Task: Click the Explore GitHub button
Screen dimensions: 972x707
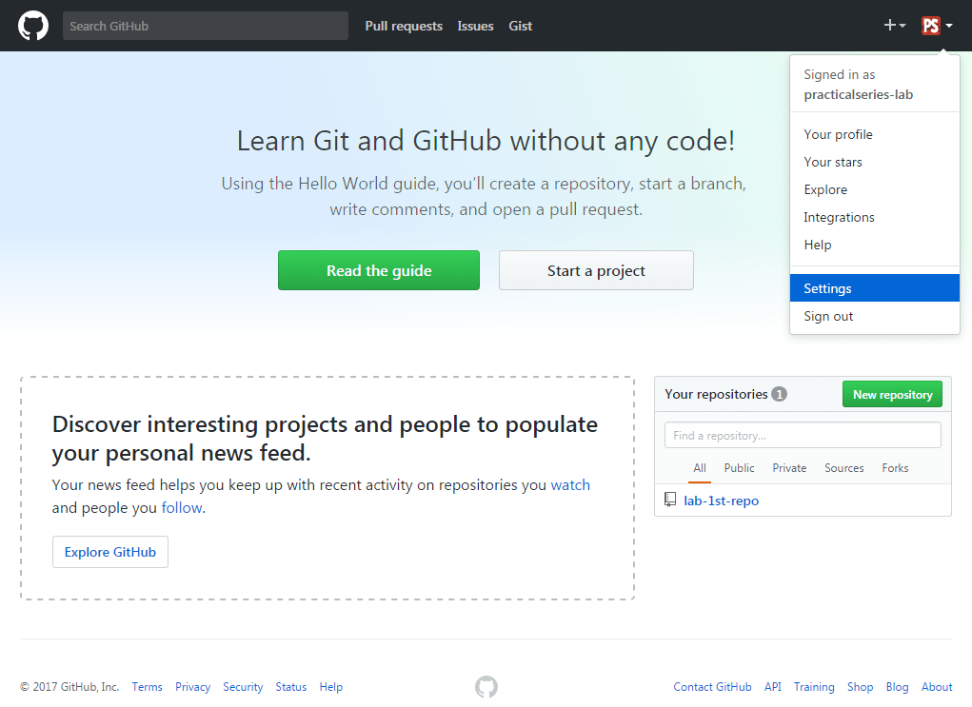Action: [110, 552]
